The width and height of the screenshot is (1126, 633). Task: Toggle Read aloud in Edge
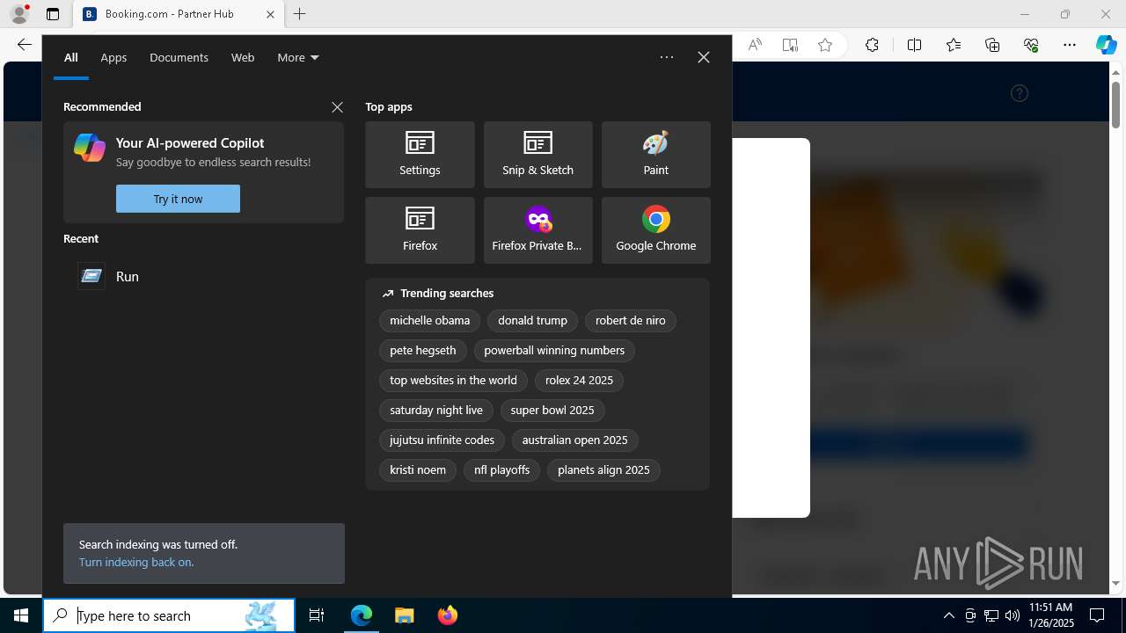click(755, 45)
